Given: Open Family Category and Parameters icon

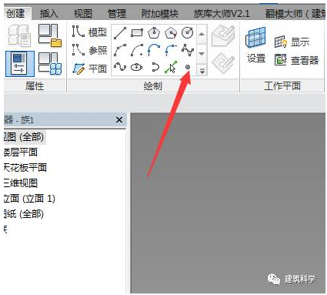Looking at the screenshot, I should click(50, 35).
